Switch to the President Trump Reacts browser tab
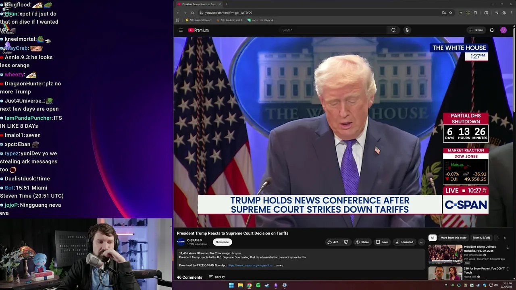The image size is (516, 290). [199, 4]
